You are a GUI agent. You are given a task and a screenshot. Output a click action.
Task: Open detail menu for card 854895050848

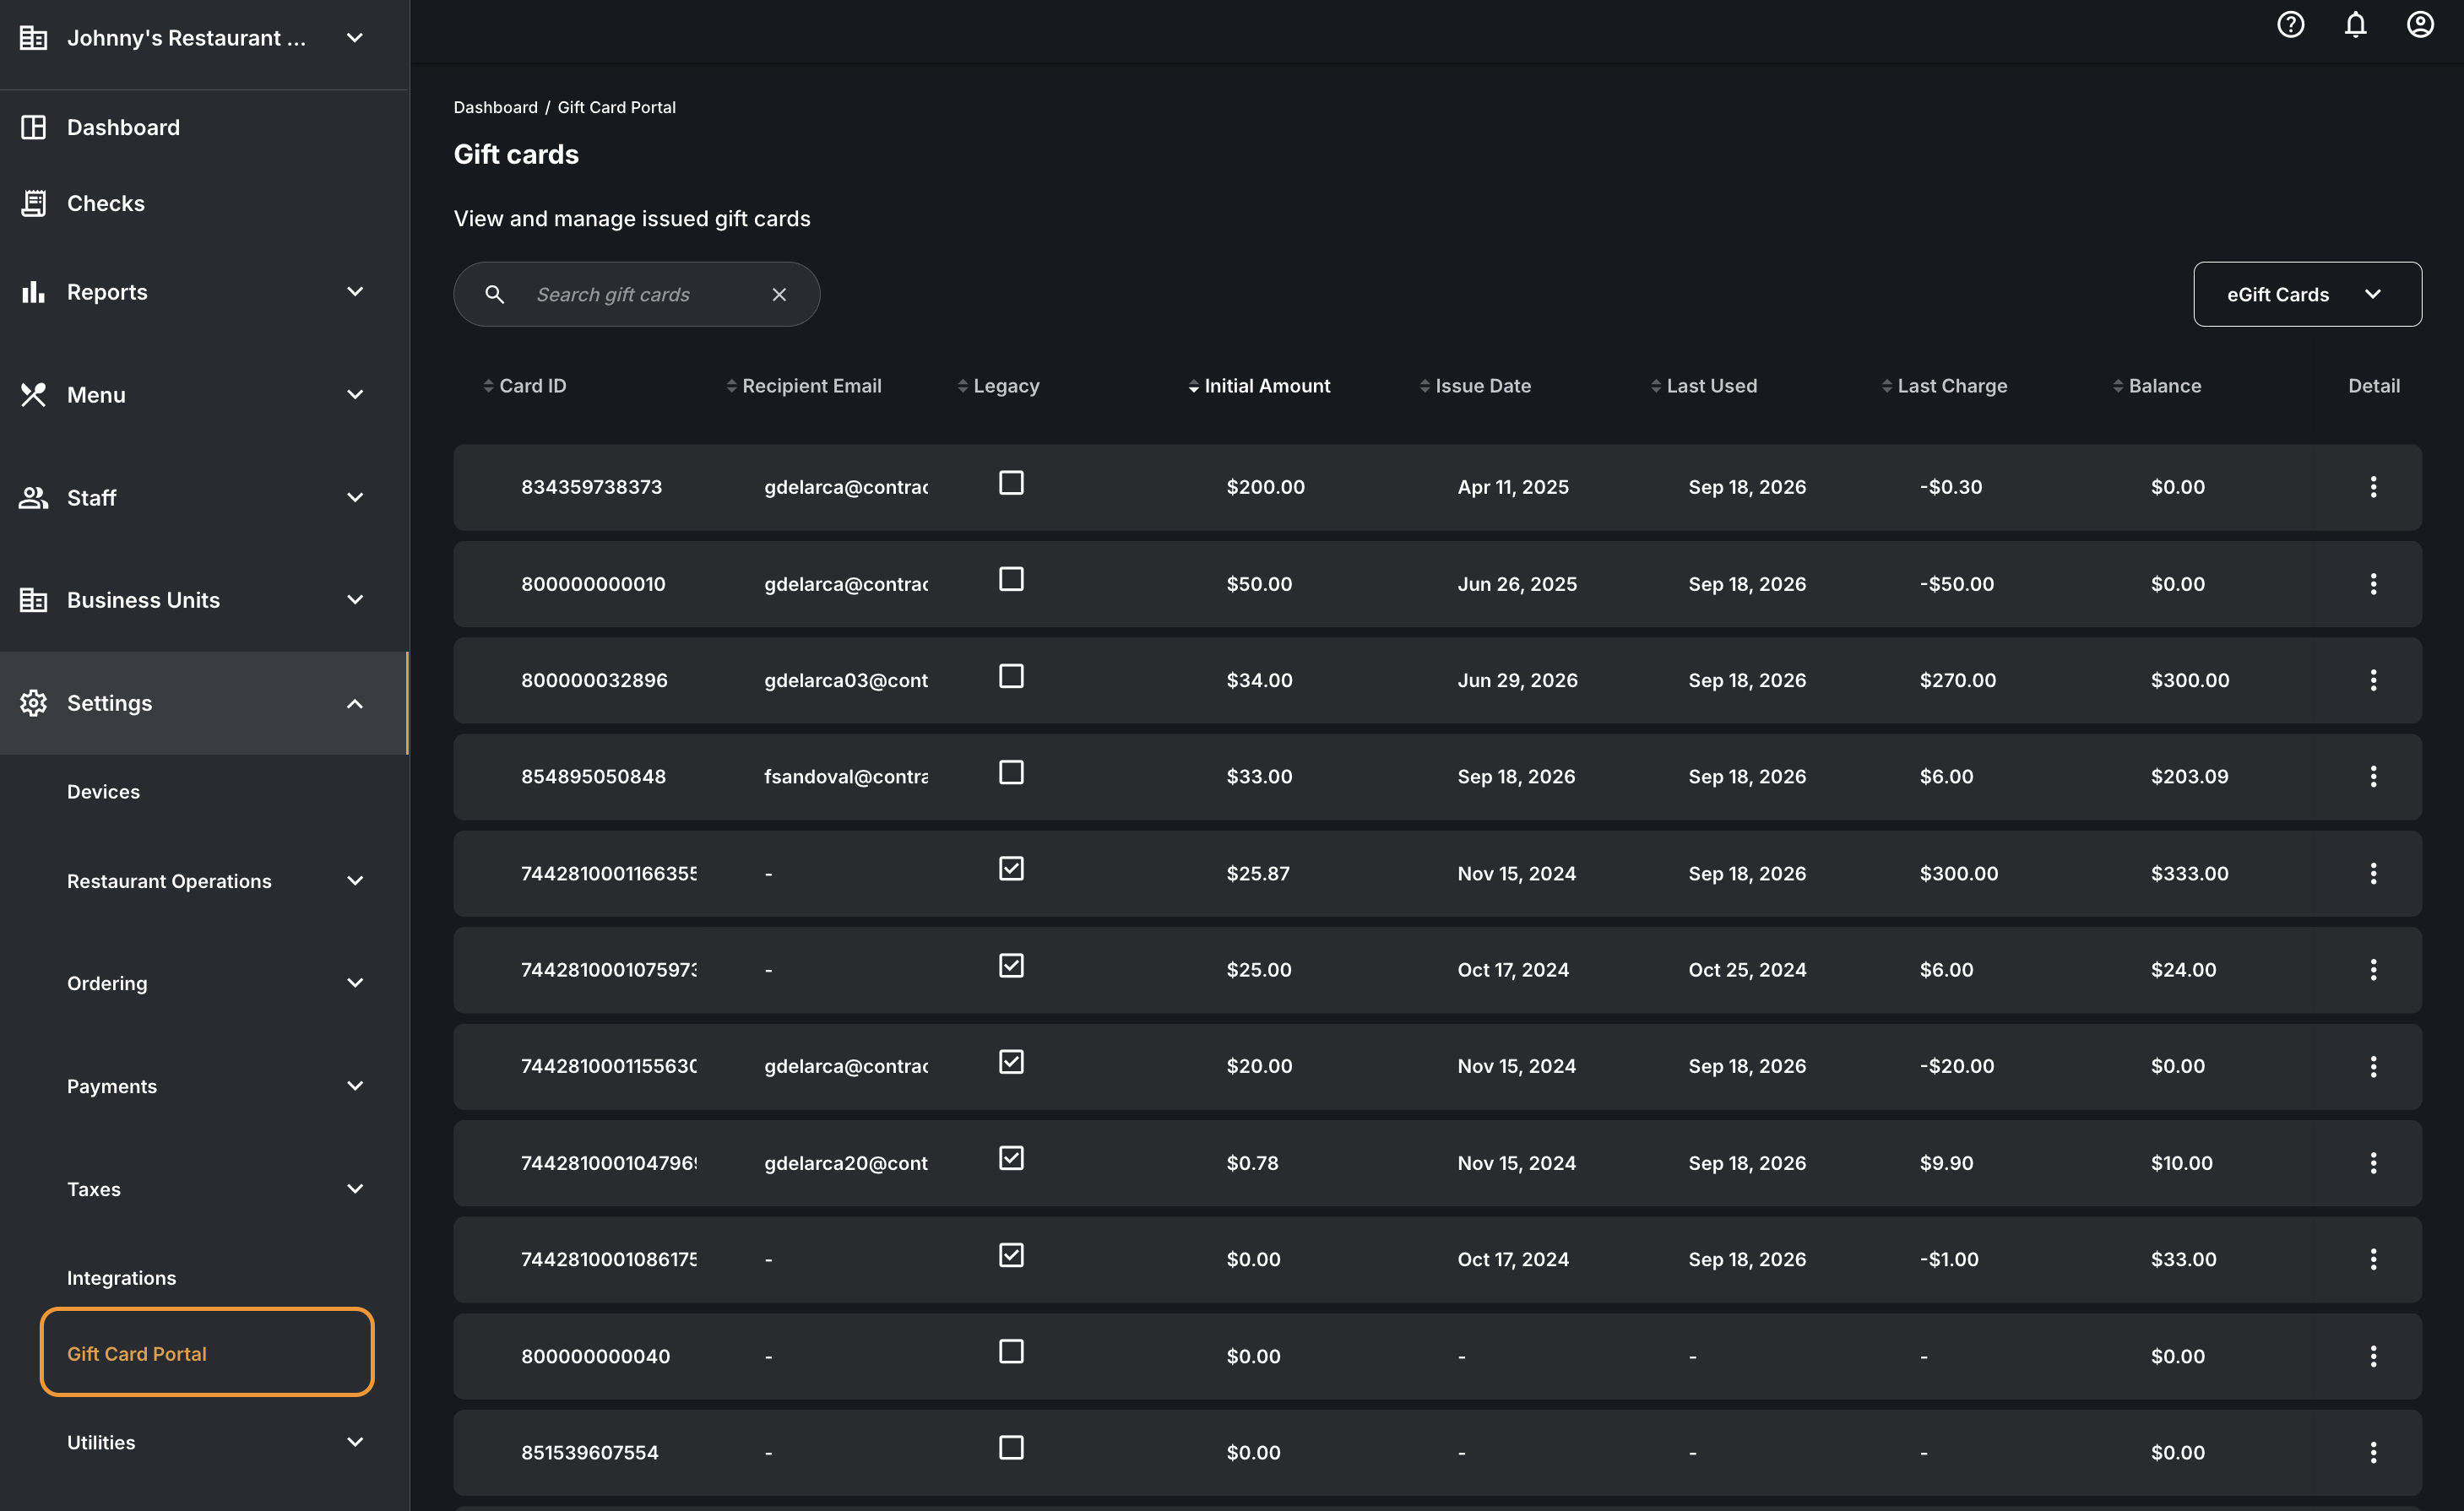pyautogui.click(x=2373, y=777)
